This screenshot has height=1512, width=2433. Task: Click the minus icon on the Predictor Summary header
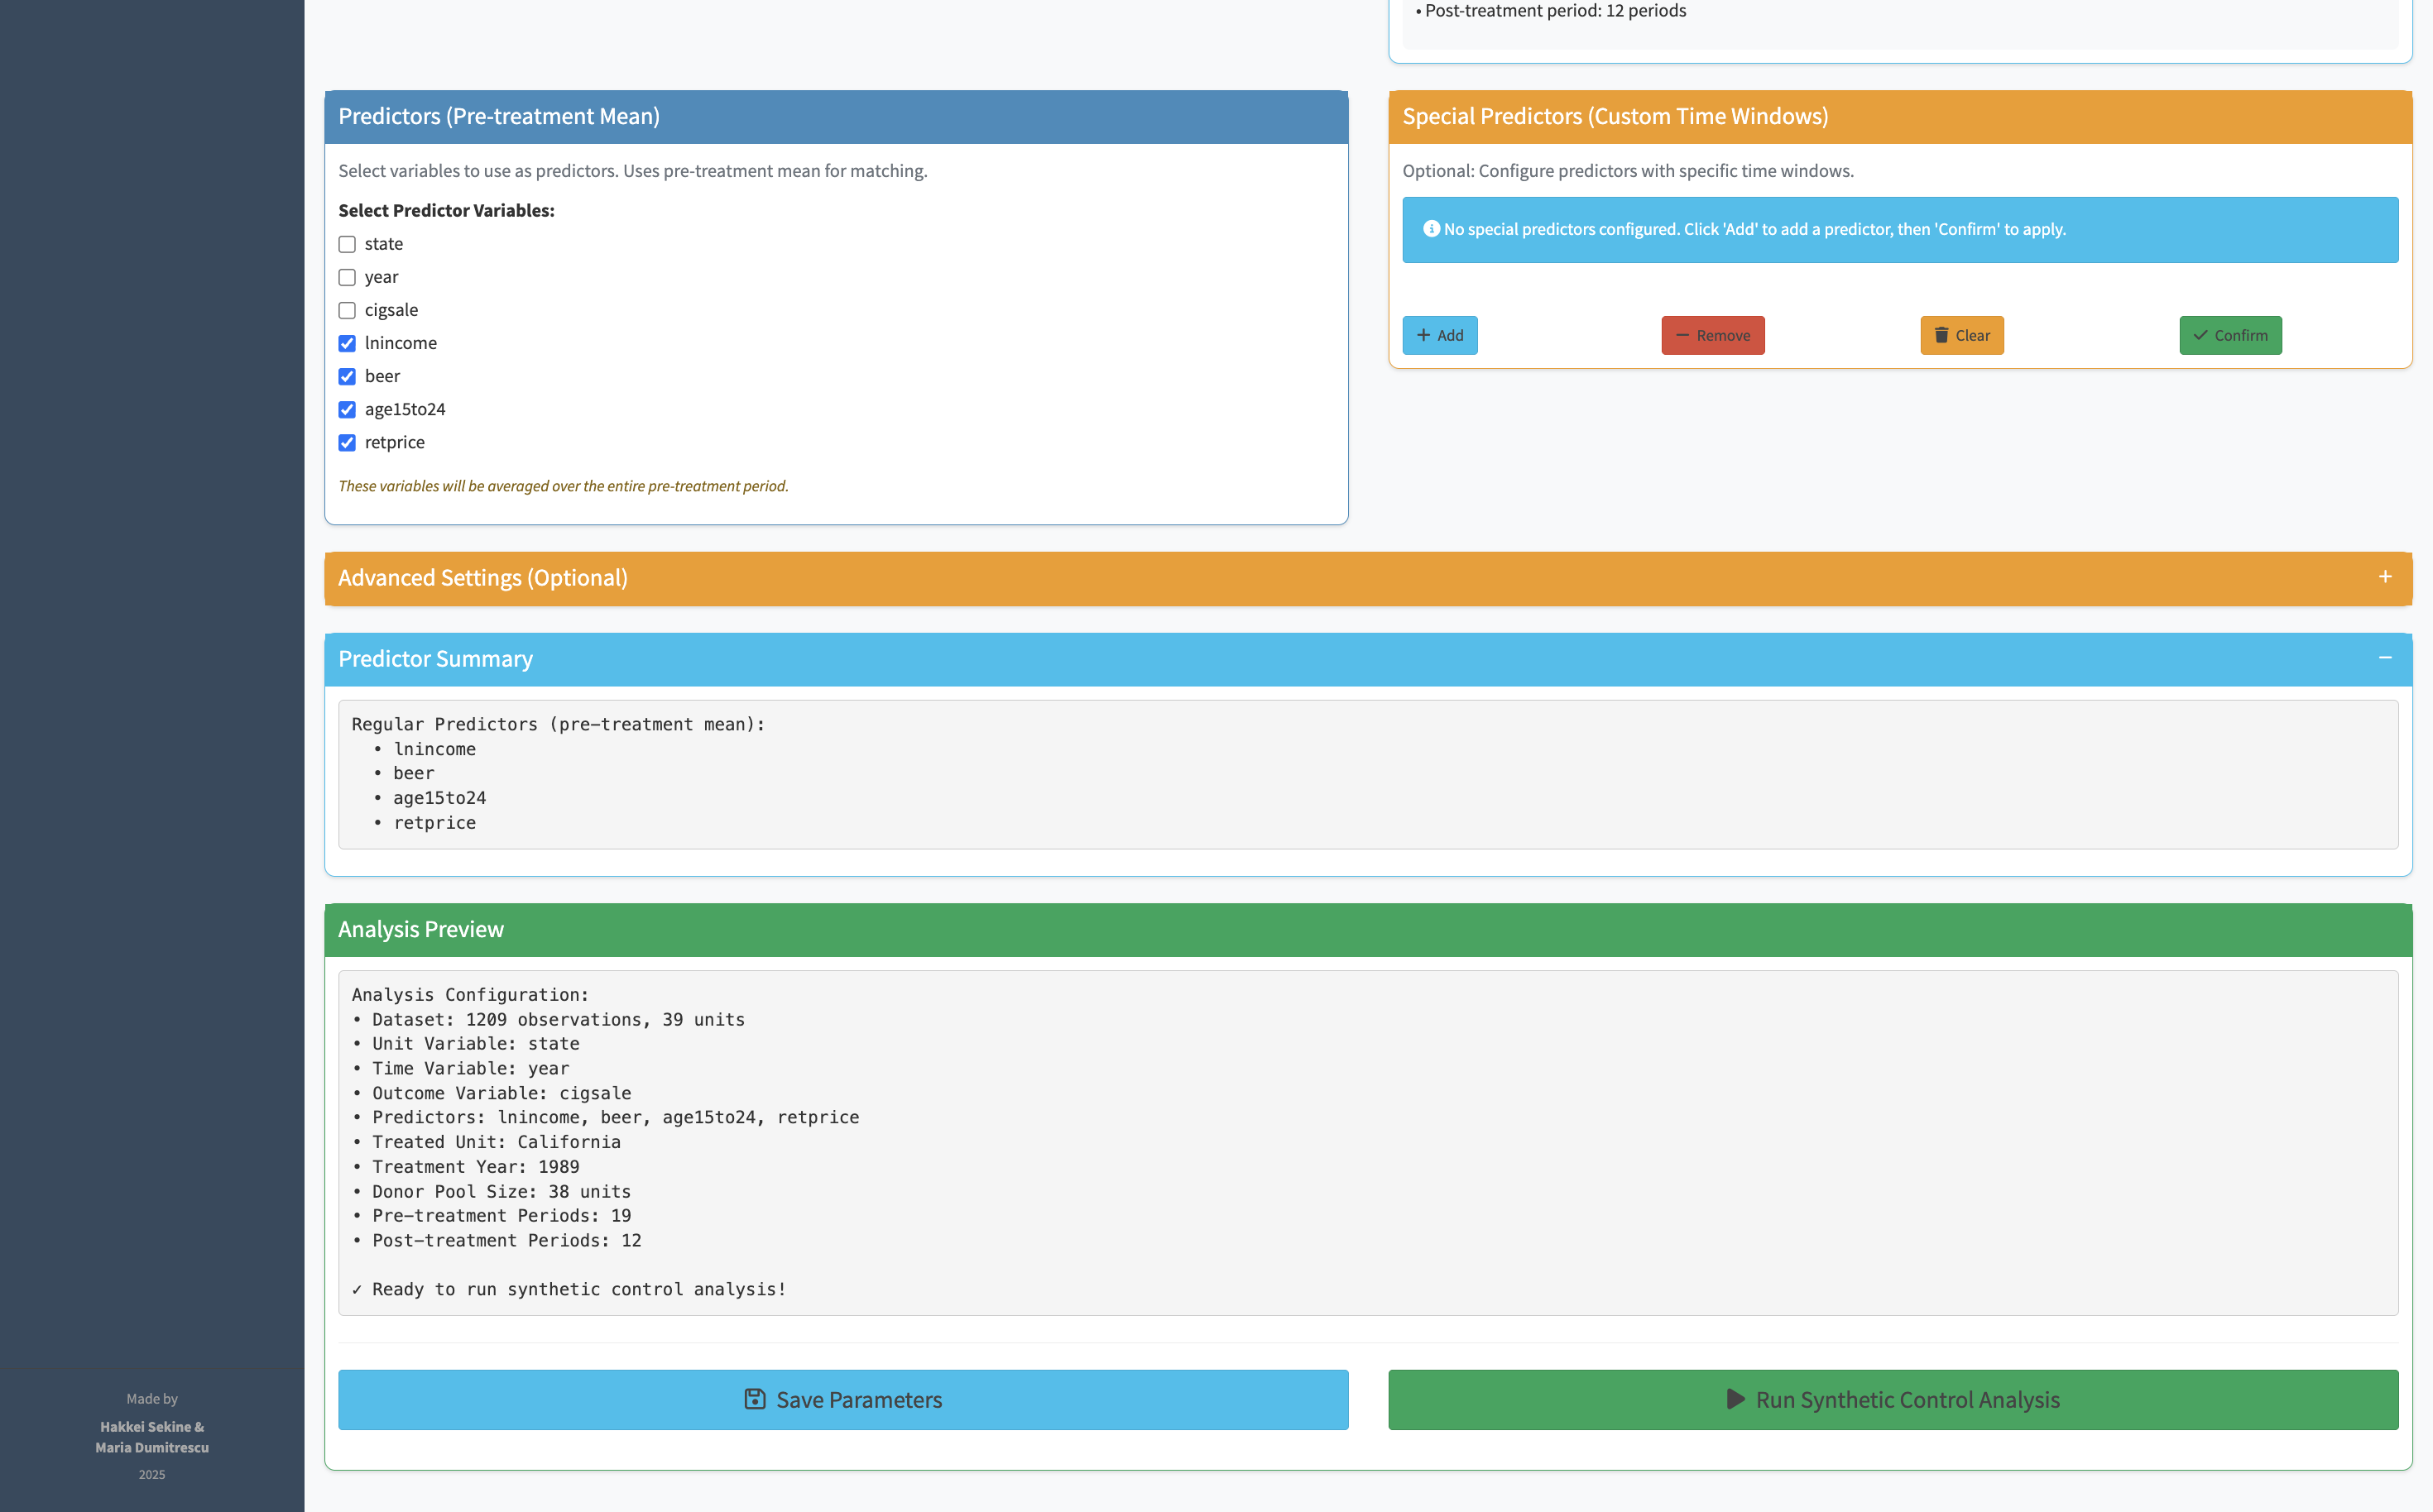coord(2387,658)
